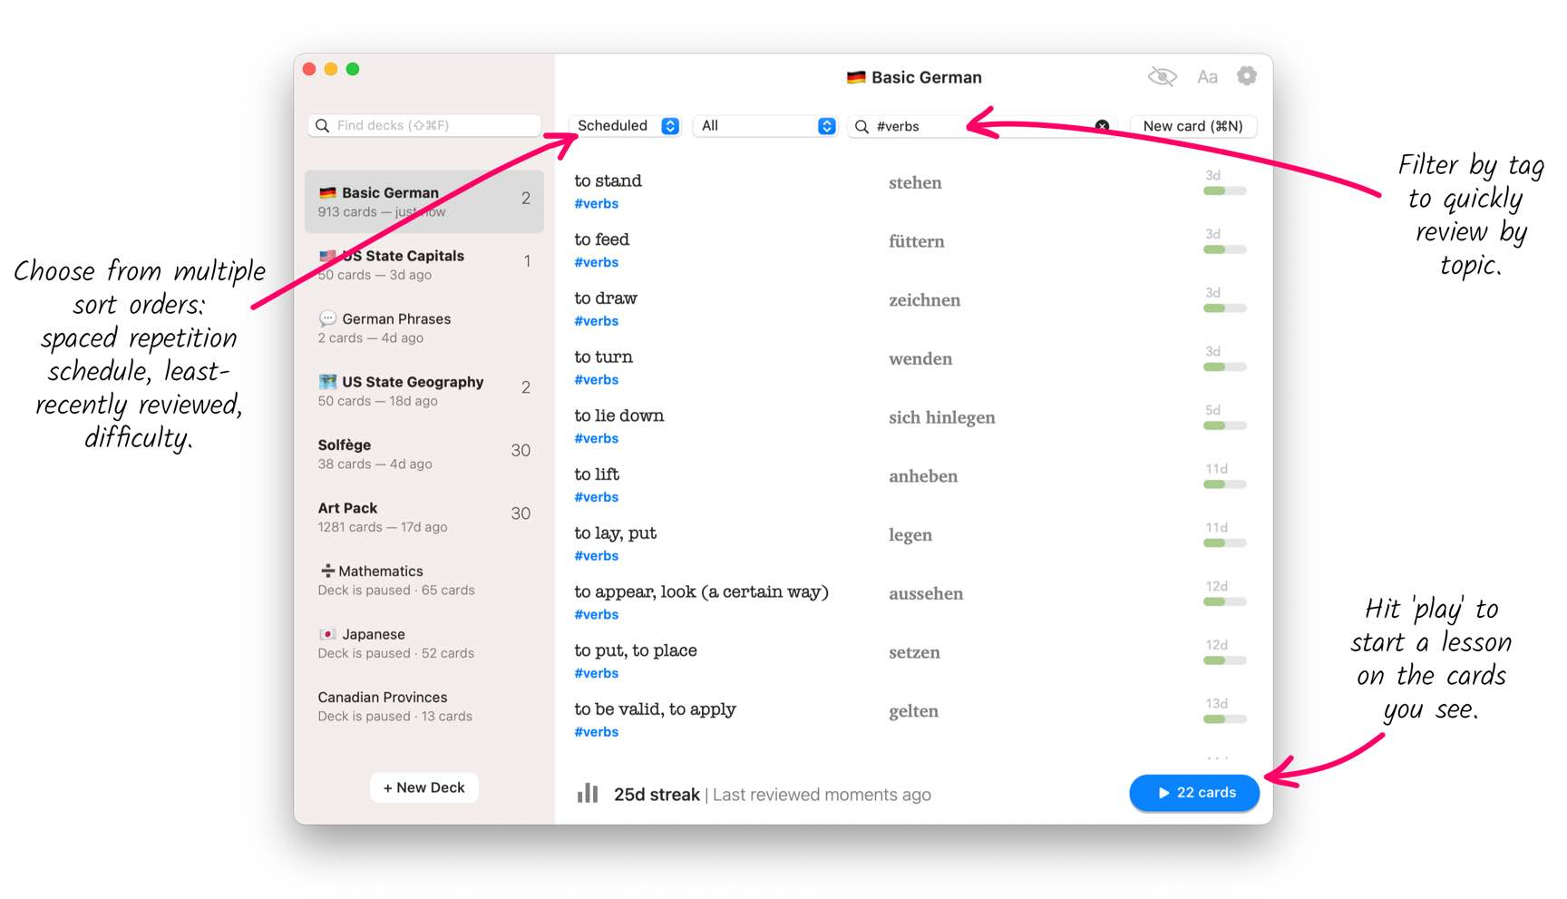This screenshot has height=899, width=1567.
Task: Toggle the hide-answers eye icon
Action: tap(1162, 77)
